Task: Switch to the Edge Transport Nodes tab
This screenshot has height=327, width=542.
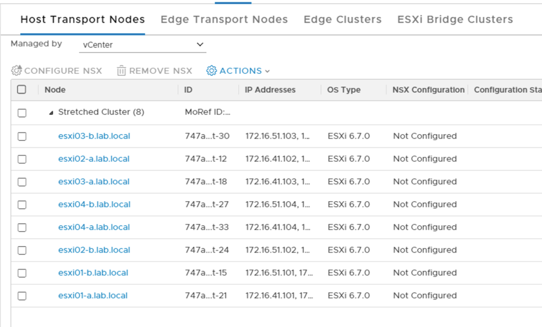Action: pos(224,19)
